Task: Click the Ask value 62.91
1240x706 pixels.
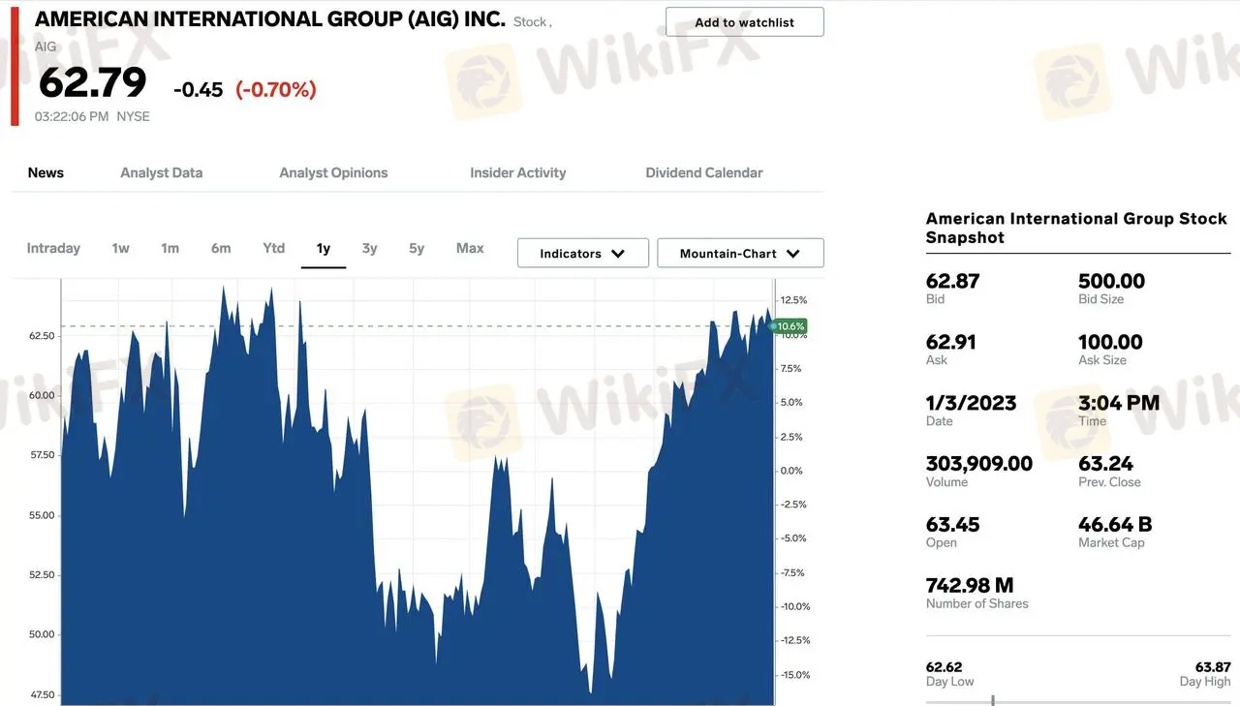Action: click(951, 342)
